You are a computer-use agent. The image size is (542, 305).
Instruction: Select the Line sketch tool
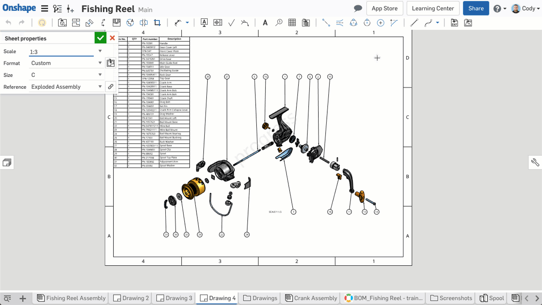coord(414,23)
